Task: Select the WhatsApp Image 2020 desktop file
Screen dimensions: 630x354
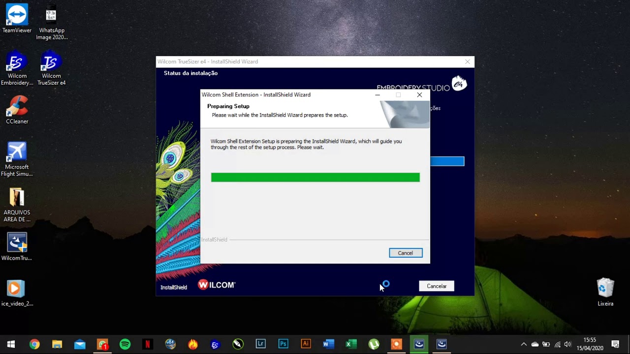Action: 52,23
